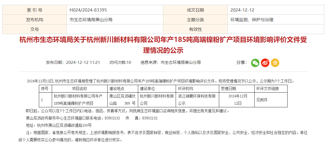This screenshot has width=327, height=143.
Task: Click the 项目名称 table column header
Action: click(x=79, y=89)
